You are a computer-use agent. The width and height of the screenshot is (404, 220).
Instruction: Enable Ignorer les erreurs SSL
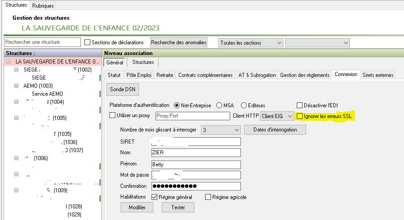click(299, 116)
